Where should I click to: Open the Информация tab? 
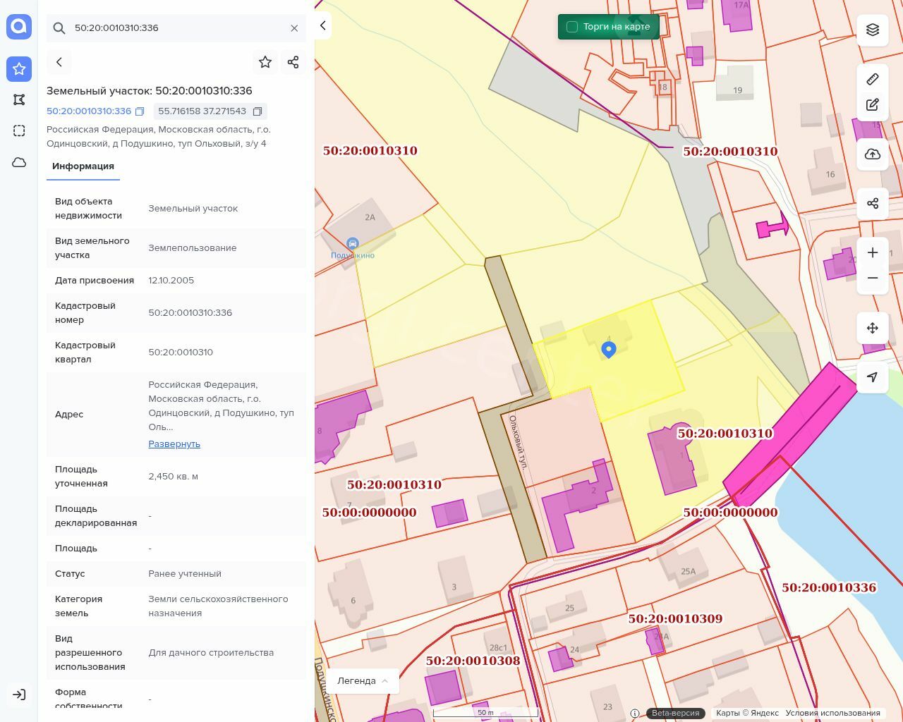(x=83, y=166)
